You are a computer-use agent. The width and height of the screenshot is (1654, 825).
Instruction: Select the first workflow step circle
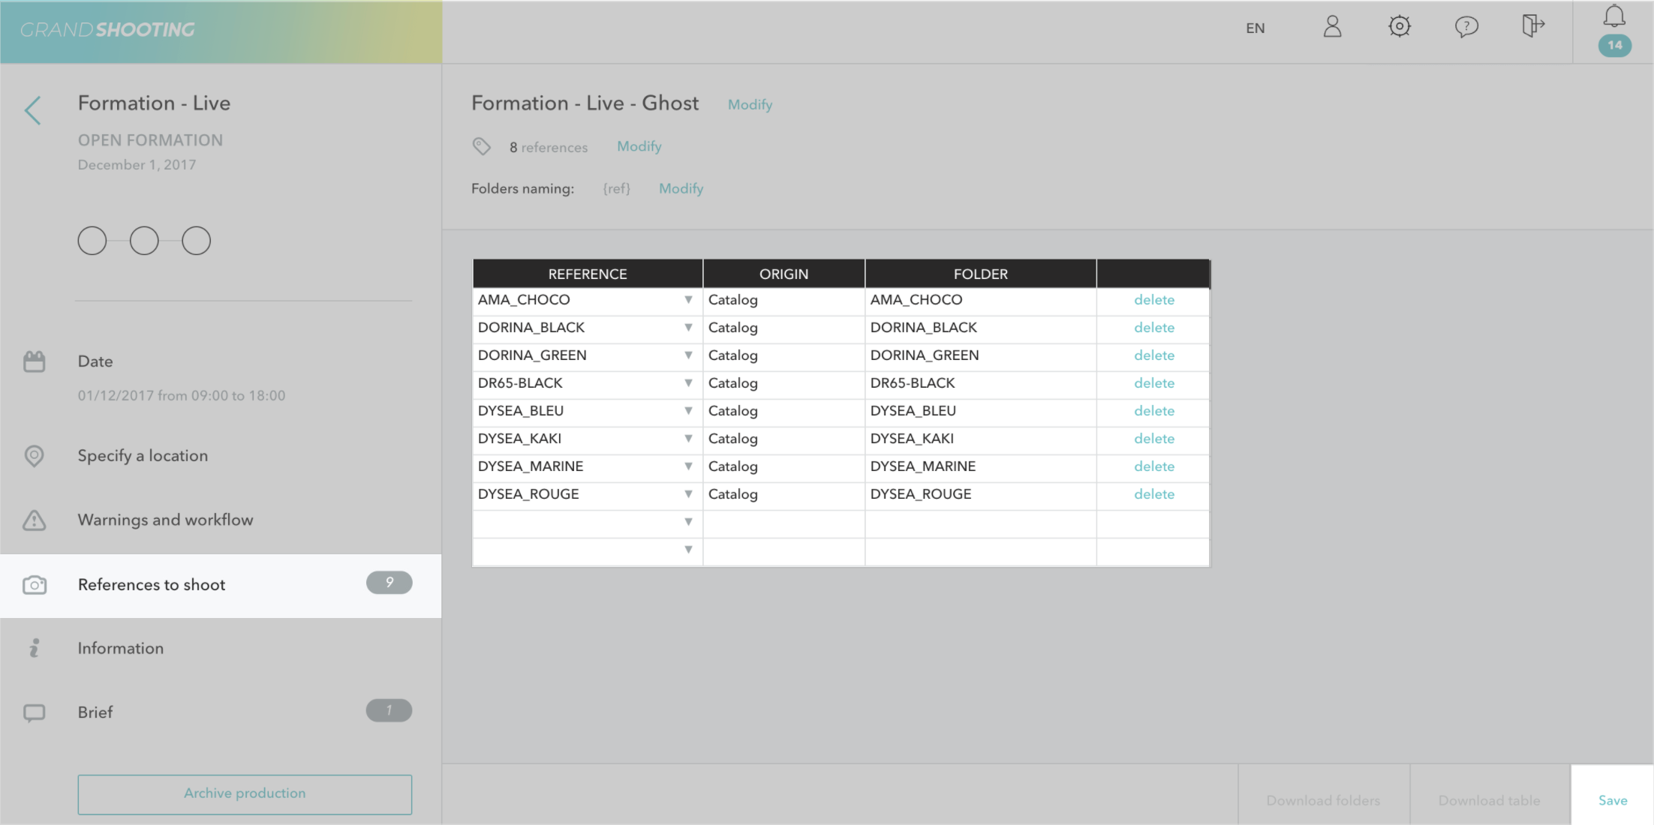pyautogui.click(x=92, y=241)
